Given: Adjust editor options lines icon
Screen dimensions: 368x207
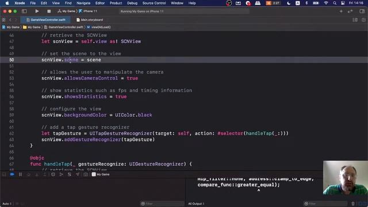Looking at the screenshot, I should click(x=355, y=20).
